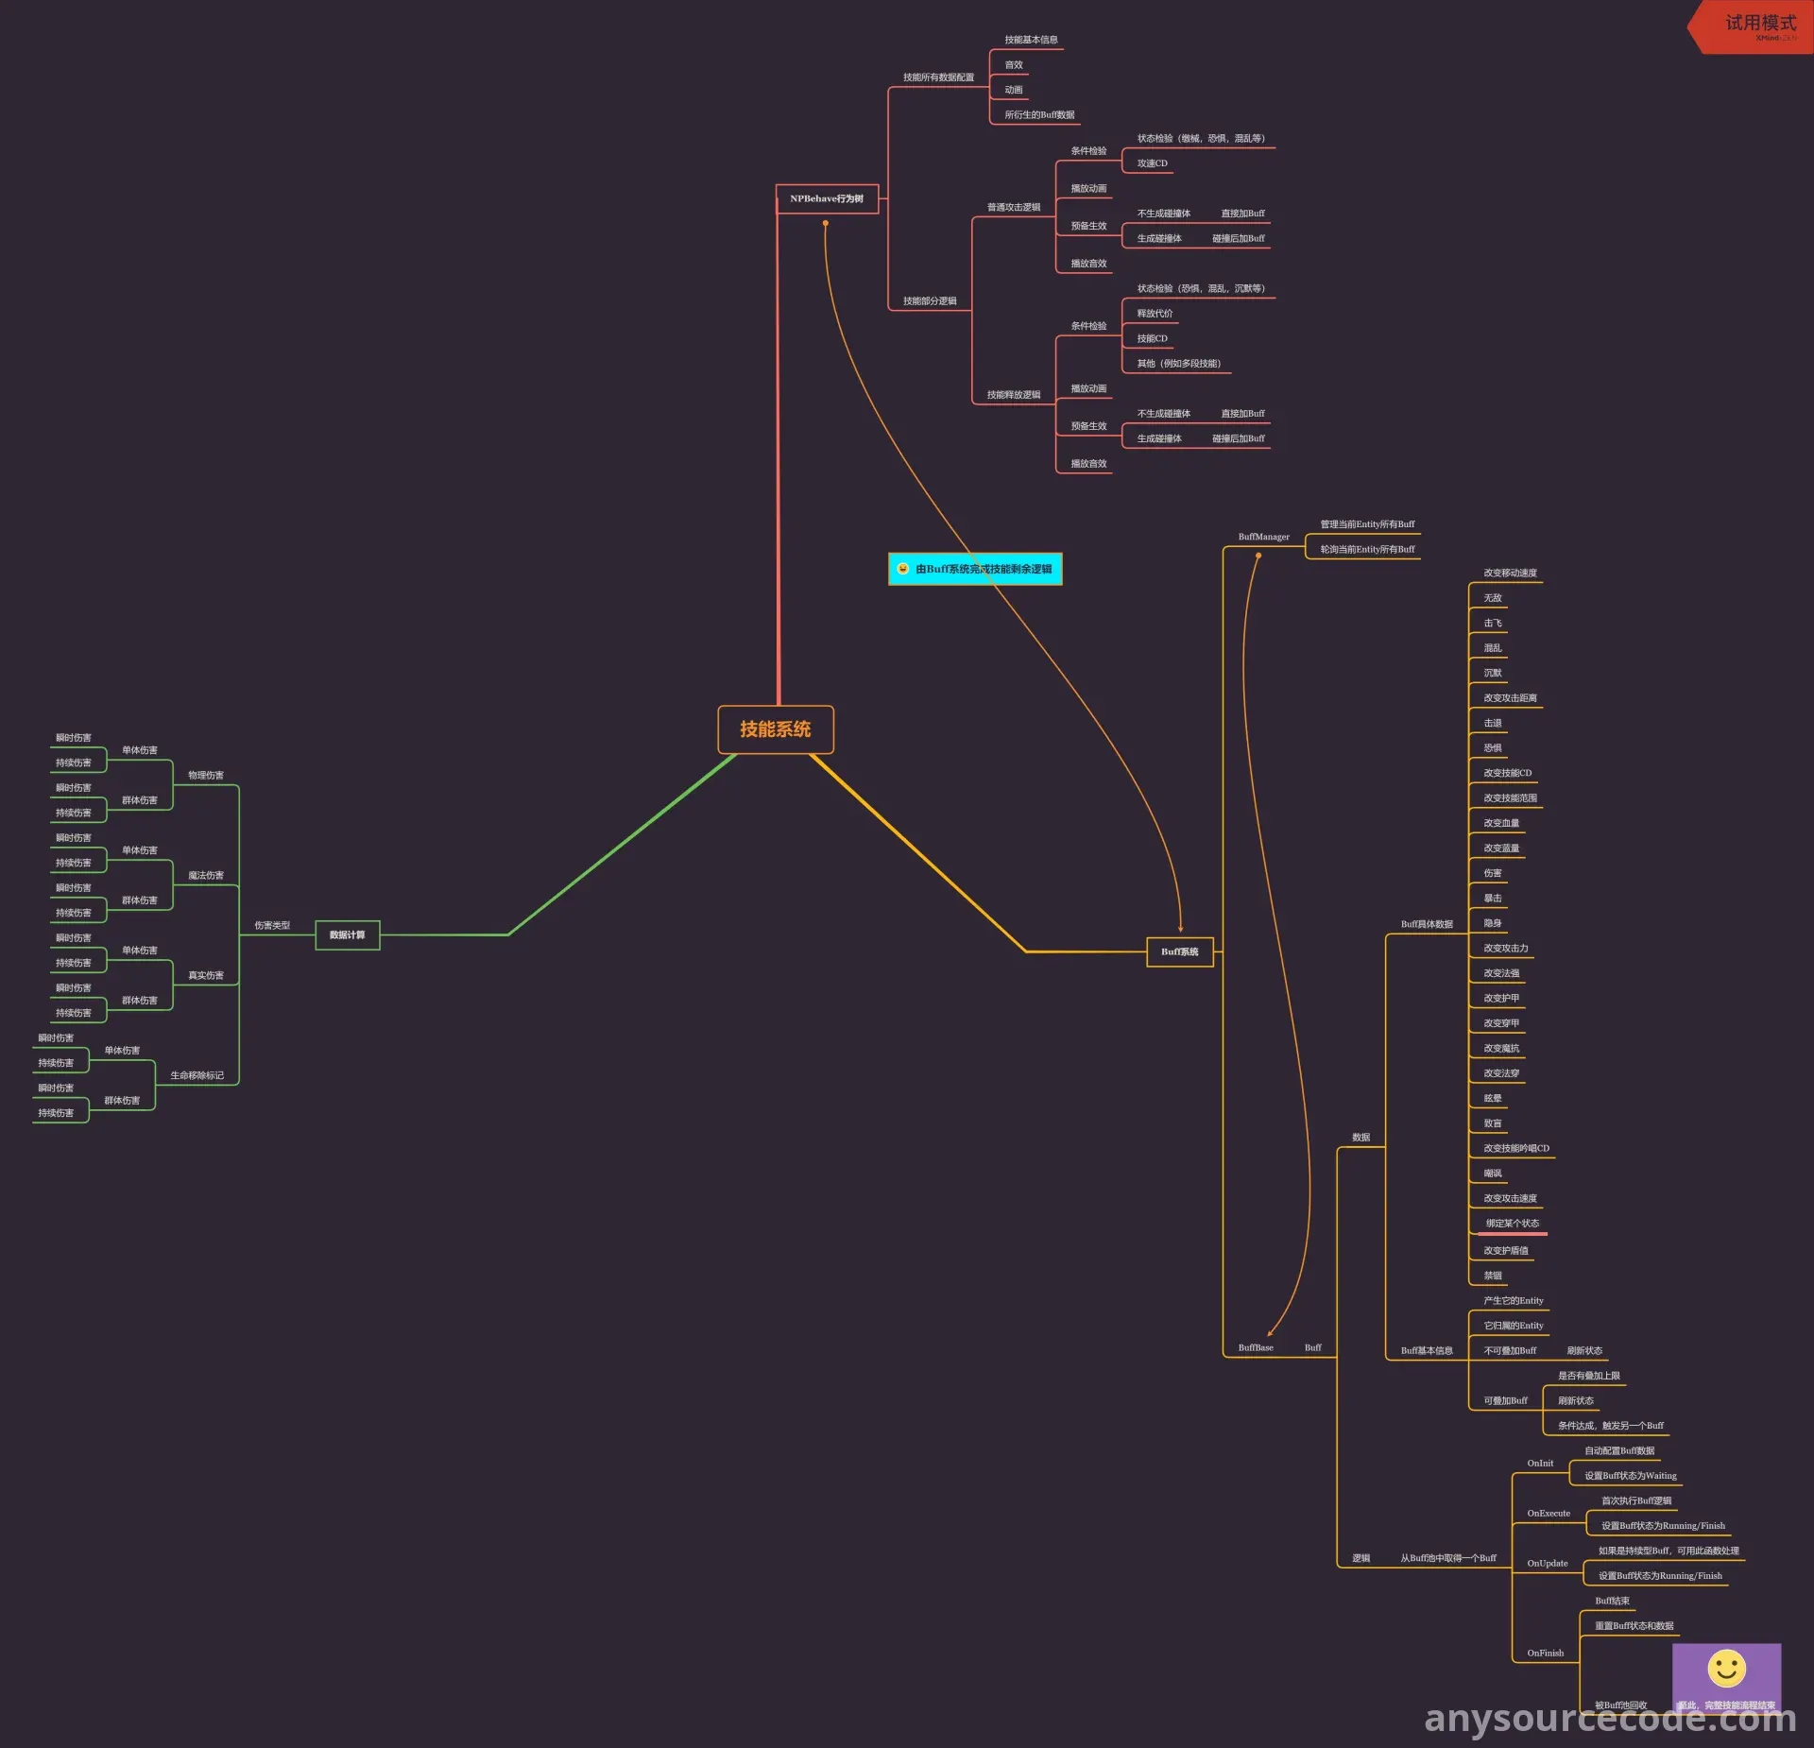Click the 攻速CD leaf node
The height and width of the screenshot is (1748, 1814).
(x=1152, y=163)
